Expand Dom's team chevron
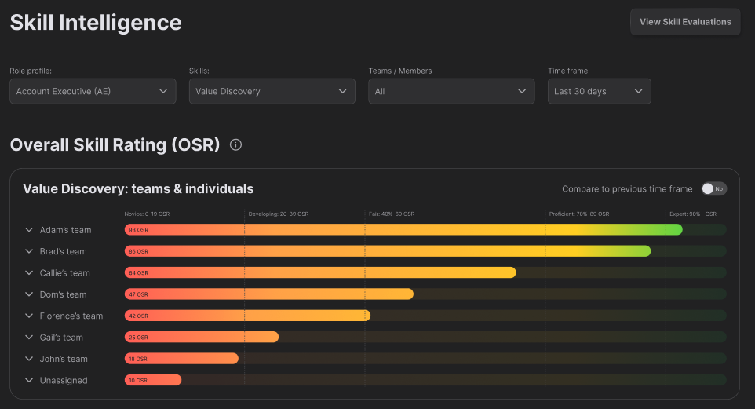 click(29, 294)
